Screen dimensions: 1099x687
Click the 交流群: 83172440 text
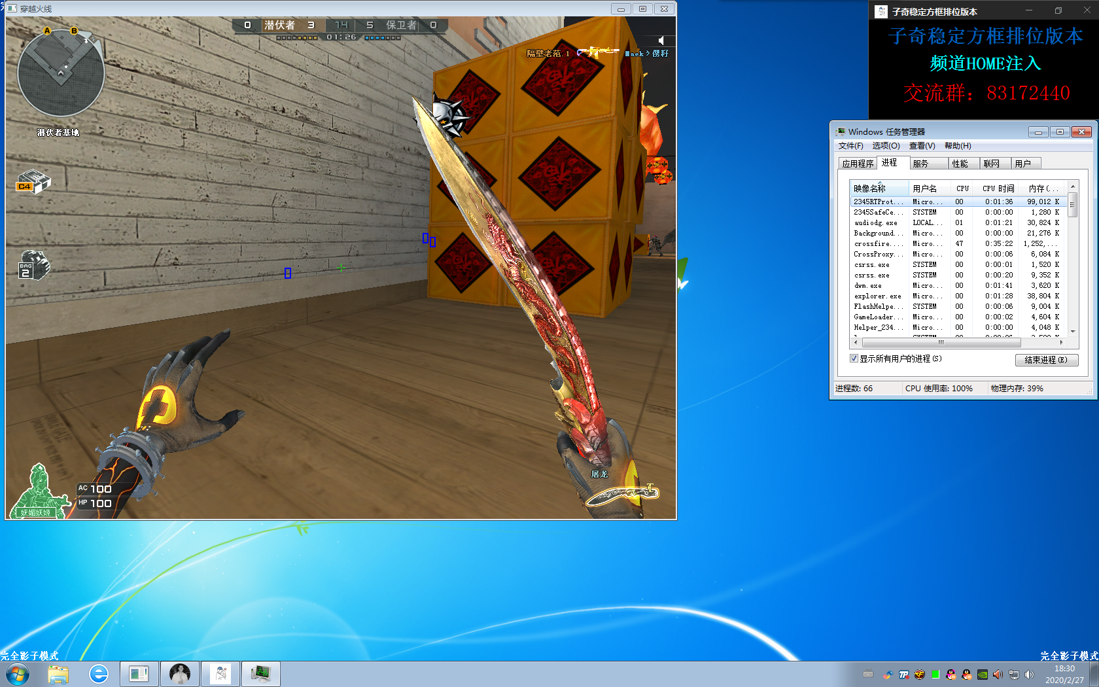[x=986, y=93]
